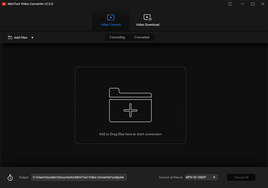Click the Add Files button text
Viewport: 268px width, 188px height.
pyautogui.click(x=20, y=38)
